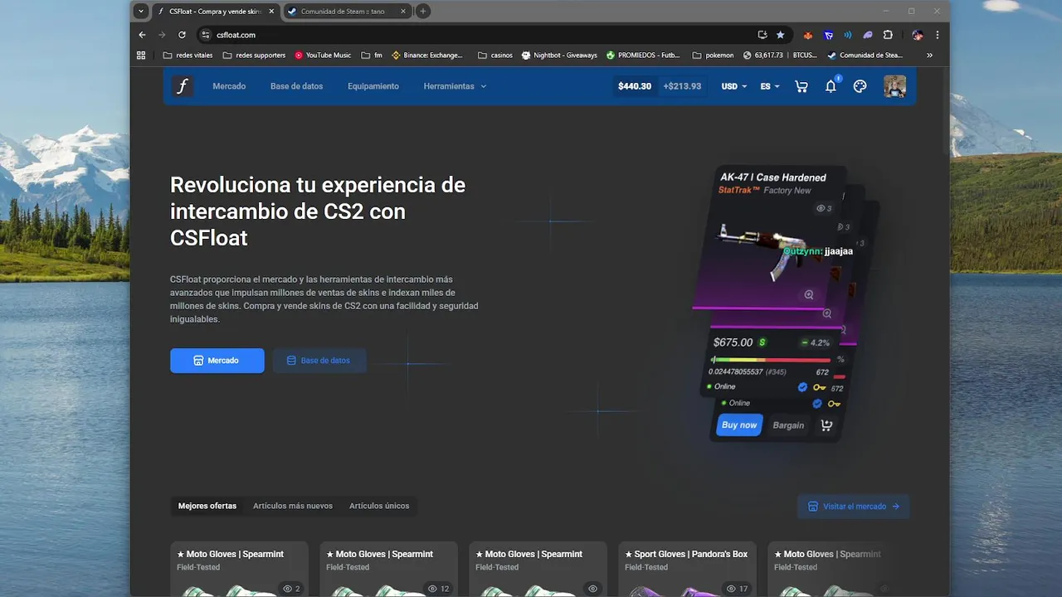Click the blue Mercado button
1062x597 pixels.
point(217,361)
